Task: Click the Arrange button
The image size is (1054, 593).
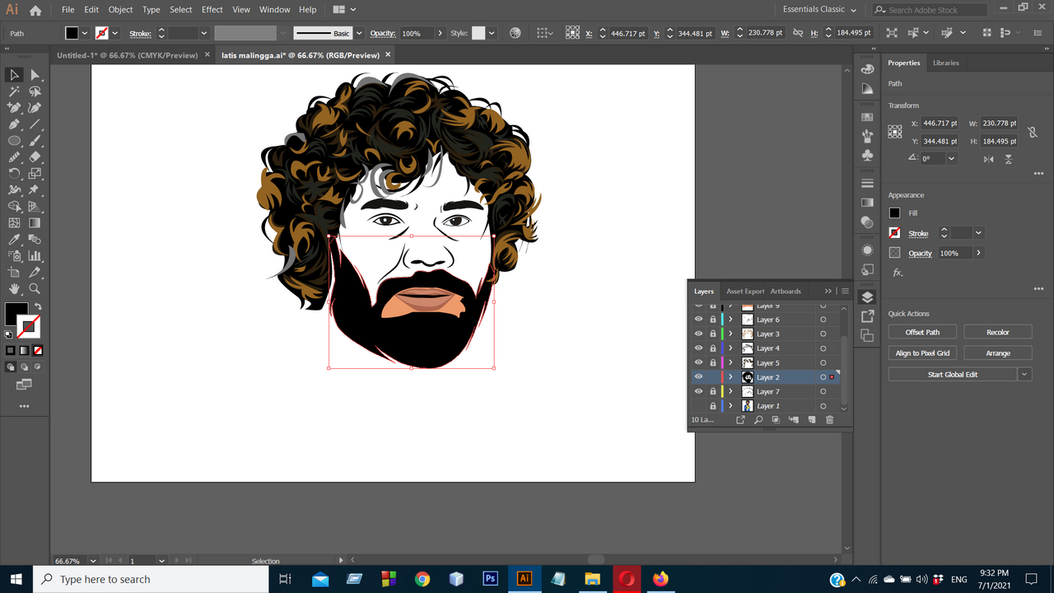Action: click(x=998, y=353)
